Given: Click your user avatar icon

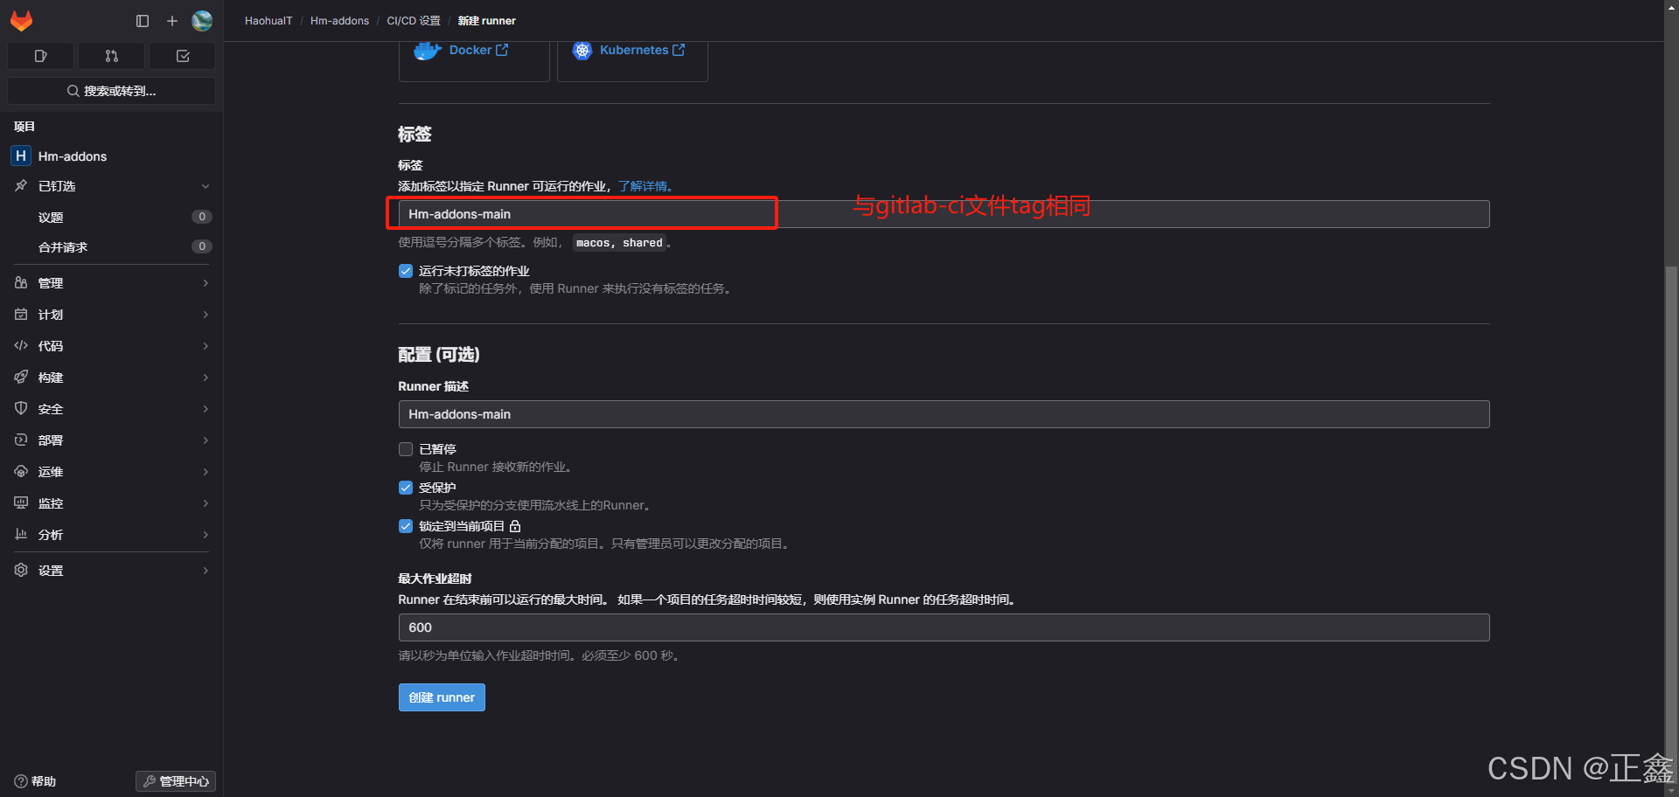Looking at the screenshot, I should tap(202, 21).
